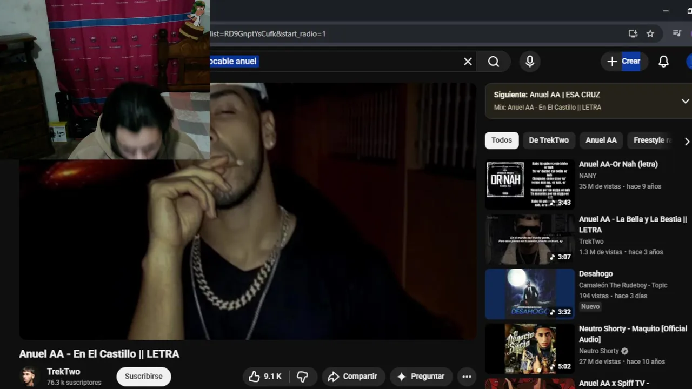
Task: Click the Nuevo badge under Desahogo
Action: click(590, 306)
